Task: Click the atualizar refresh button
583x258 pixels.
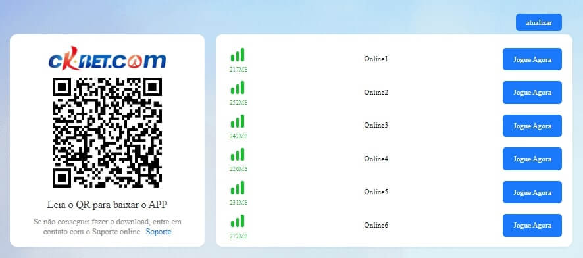Action: (x=539, y=22)
